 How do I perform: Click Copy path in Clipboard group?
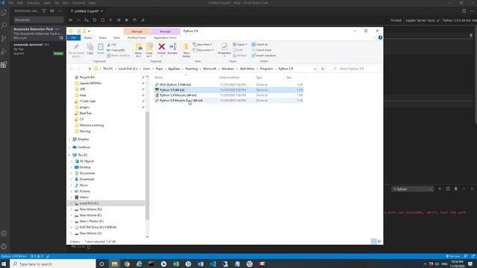tap(116, 50)
